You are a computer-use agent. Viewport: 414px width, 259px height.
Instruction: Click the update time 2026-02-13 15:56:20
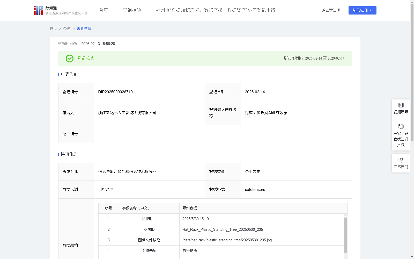pos(98,44)
